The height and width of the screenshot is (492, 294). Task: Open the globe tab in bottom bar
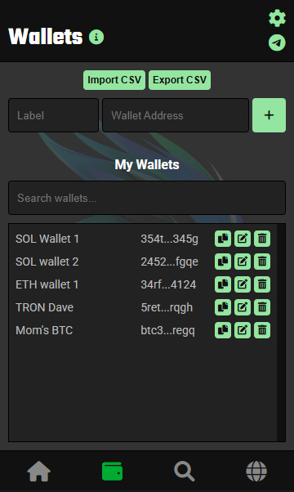click(256, 472)
